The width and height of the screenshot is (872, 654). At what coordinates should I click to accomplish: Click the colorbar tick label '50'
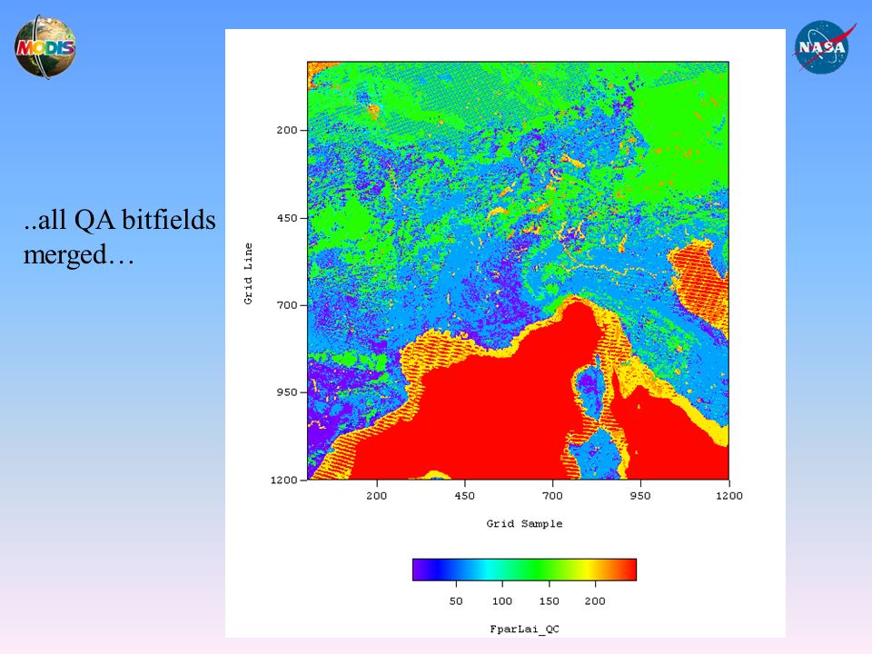point(456,601)
